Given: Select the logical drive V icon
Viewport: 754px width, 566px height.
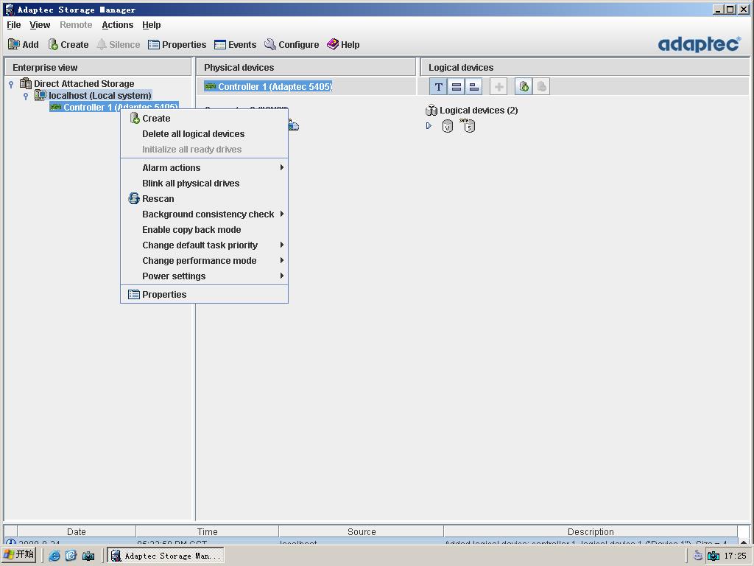Looking at the screenshot, I should click(x=447, y=126).
